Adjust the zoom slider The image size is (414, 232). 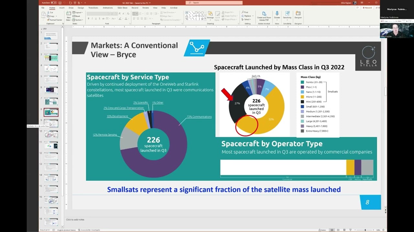tap(365, 230)
